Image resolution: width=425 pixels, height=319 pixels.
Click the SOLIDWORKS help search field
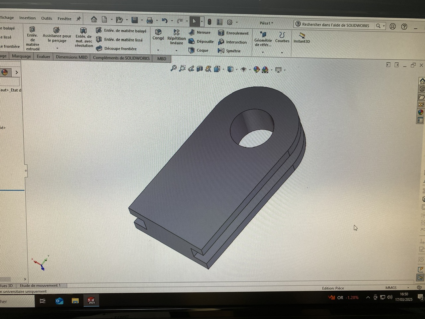tap(335, 25)
